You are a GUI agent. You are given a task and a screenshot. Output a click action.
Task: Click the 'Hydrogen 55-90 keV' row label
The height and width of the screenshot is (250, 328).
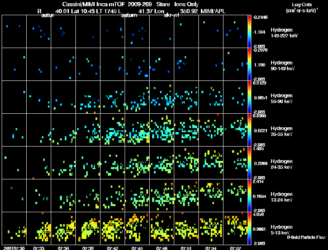point(282,99)
